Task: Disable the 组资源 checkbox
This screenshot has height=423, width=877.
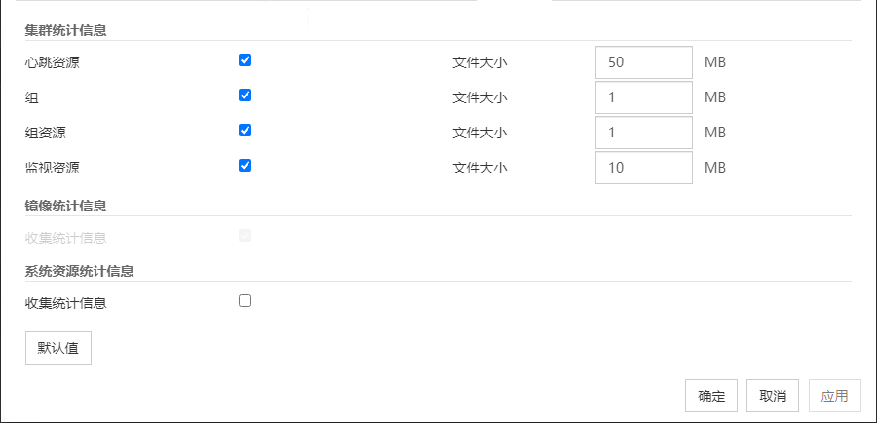Action: [x=246, y=131]
